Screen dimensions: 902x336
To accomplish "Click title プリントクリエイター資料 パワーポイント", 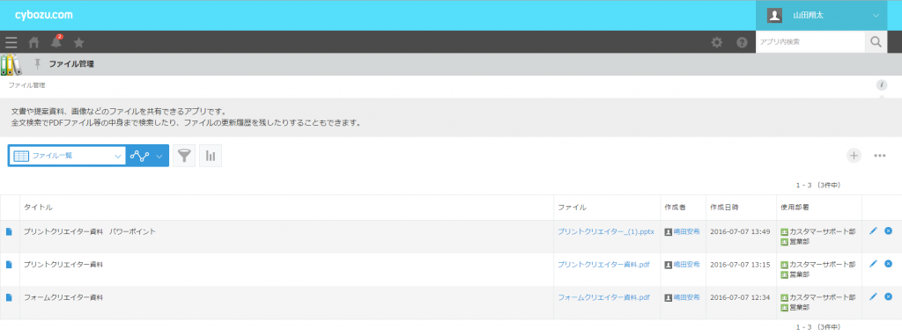I will coord(90,231).
